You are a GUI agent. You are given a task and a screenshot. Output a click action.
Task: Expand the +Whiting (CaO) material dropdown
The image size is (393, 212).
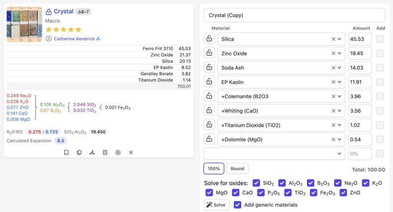point(339,111)
